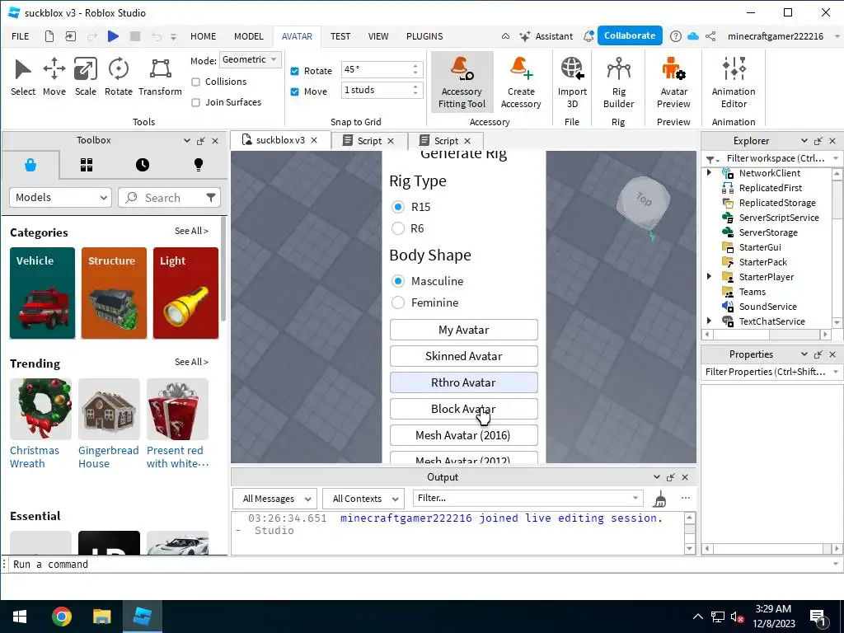Click the cloud save status icon
This screenshot has height=633, width=844.
693,36
